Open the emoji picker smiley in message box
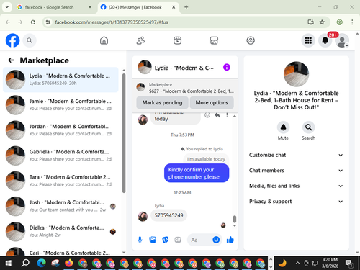 (x=216, y=240)
